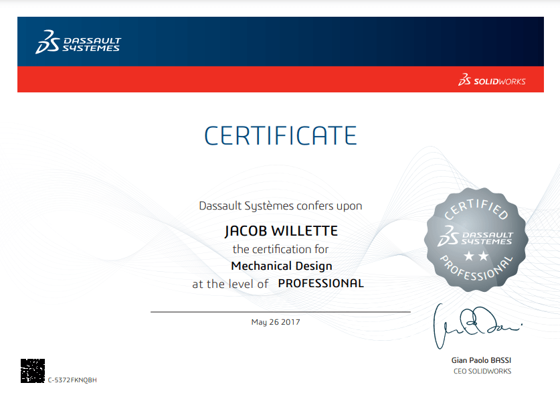Click the two stars on the badge
The height and width of the screenshot is (395, 560).
[x=476, y=256]
